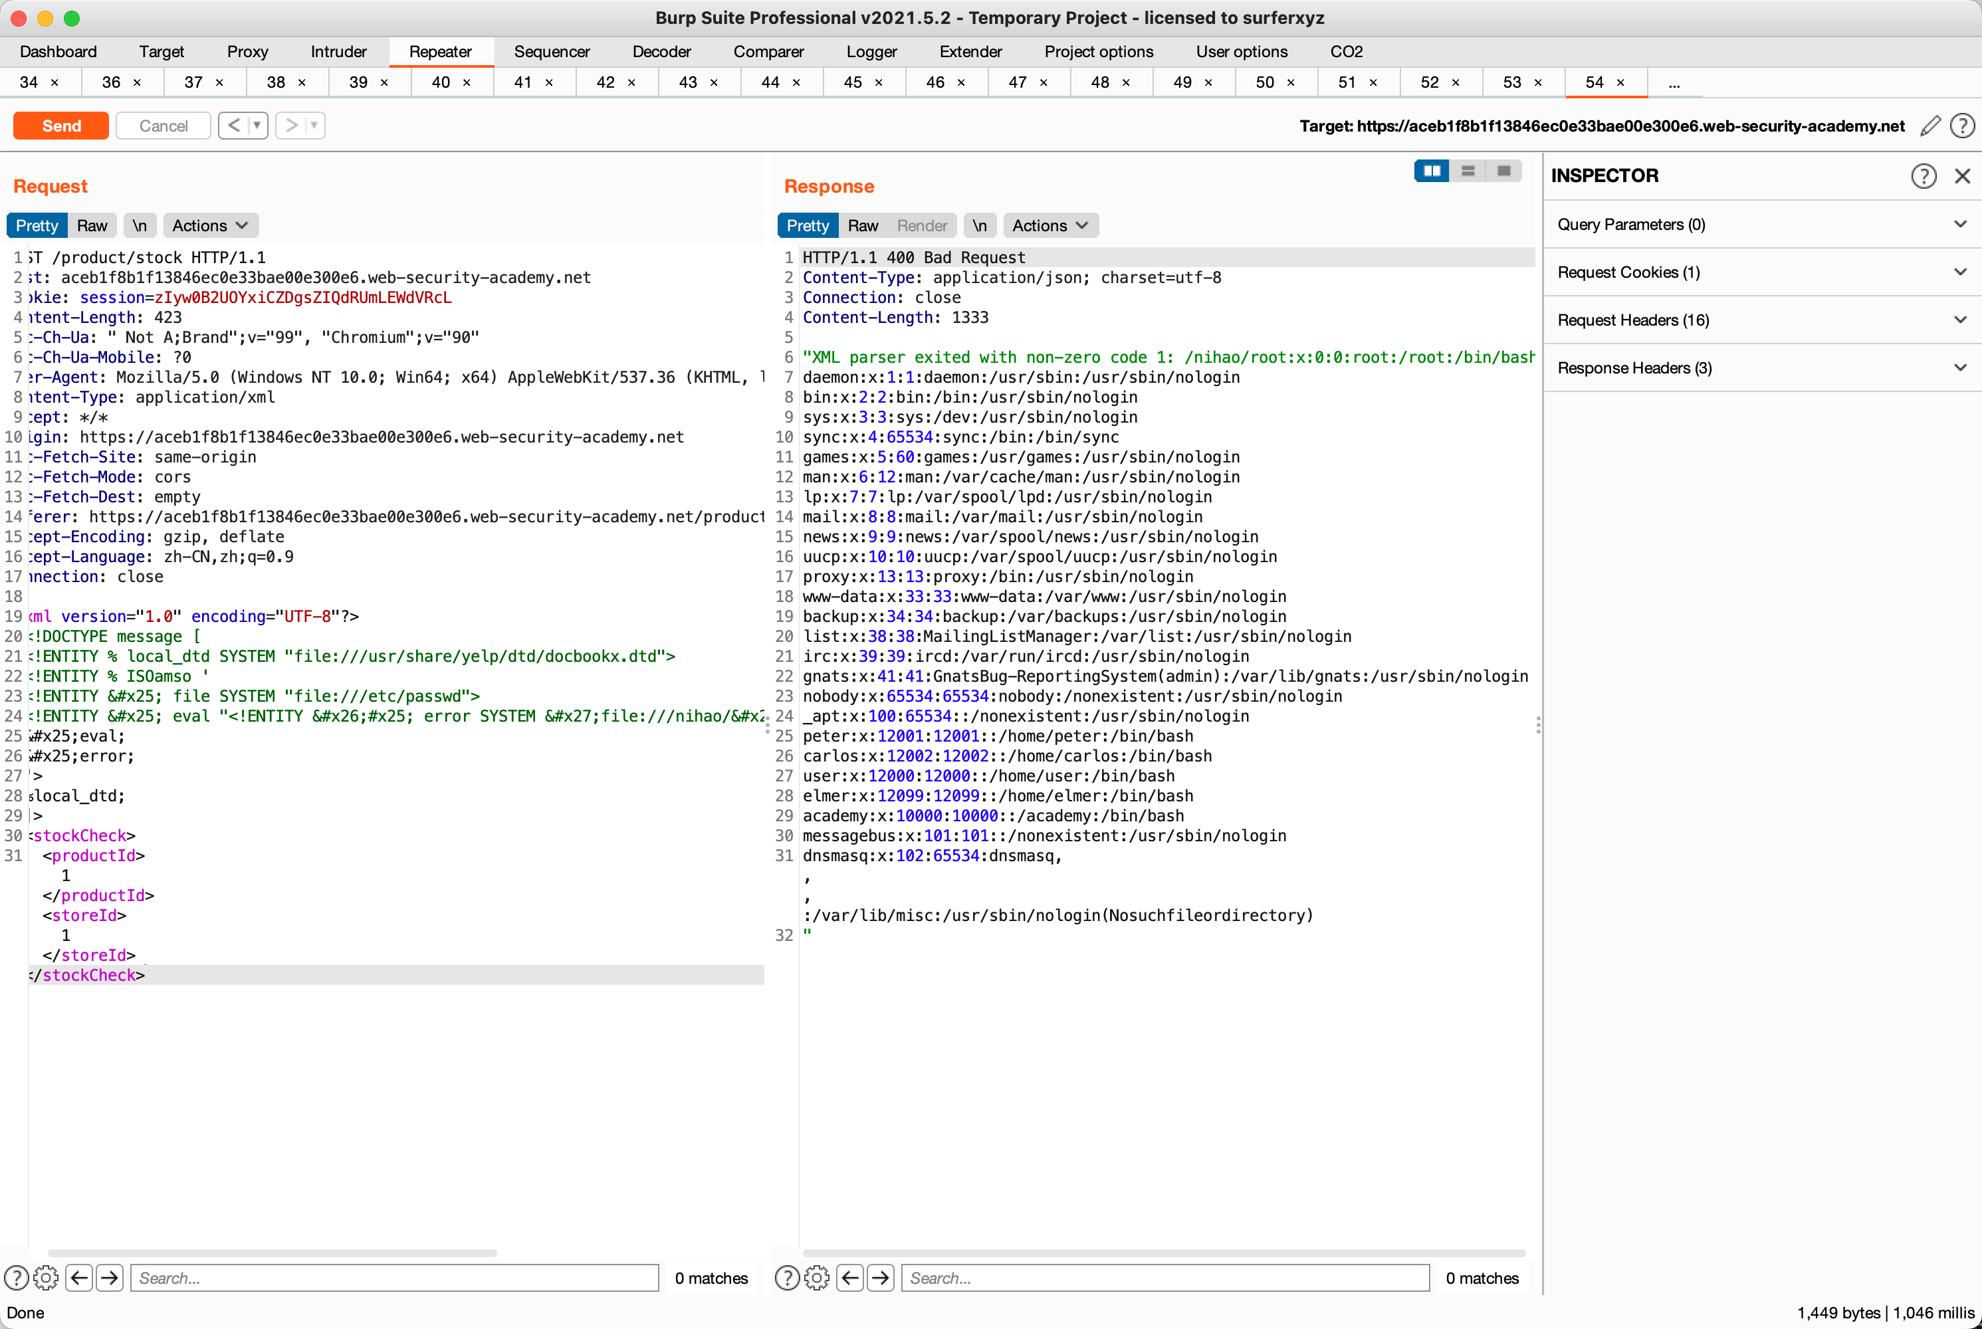Open forward history dropdown arrow
Screen dimensions: 1982x1329
coord(314,126)
